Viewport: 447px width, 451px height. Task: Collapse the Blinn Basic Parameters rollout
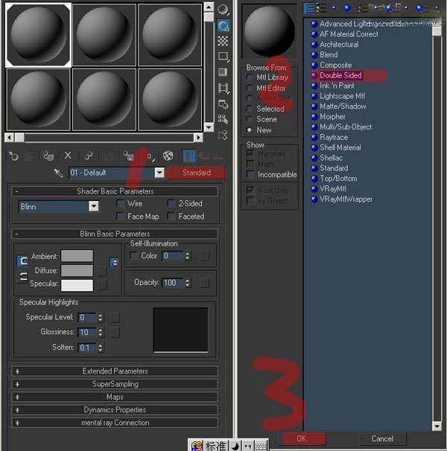(x=115, y=234)
